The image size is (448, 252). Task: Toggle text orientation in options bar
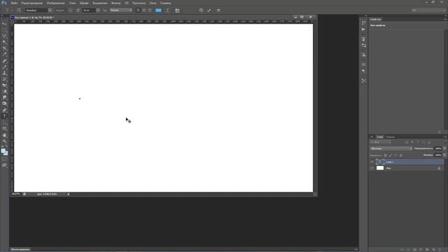coord(19,10)
